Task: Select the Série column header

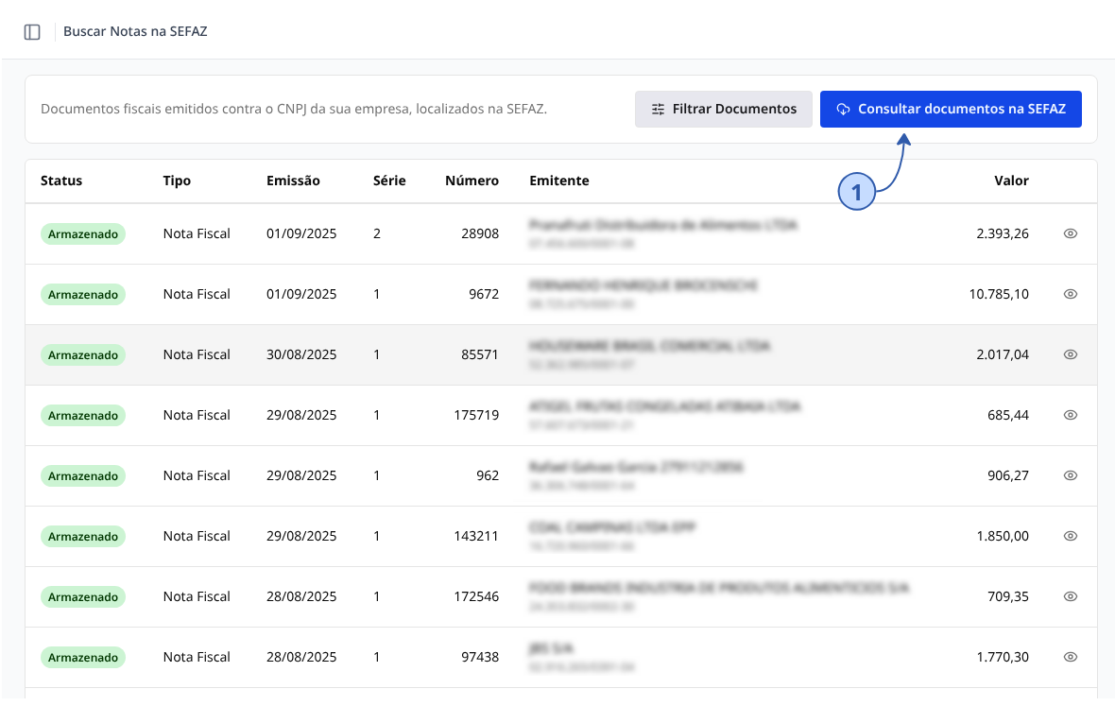Action: [389, 181]
